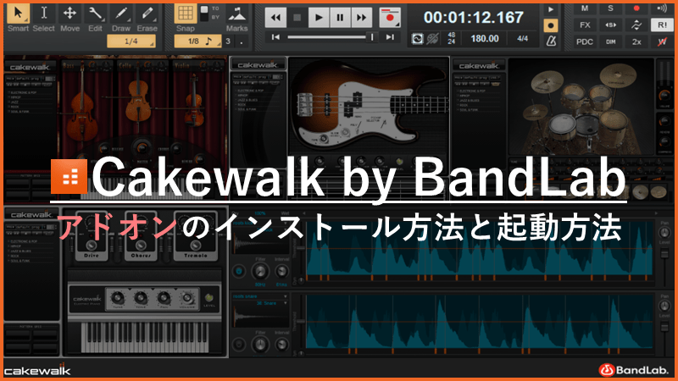Image resolution: width=678 pixels, height=381 pixels.
Task: Click the Tremolo pedal footswitch
Action: click(x=195, y=245)
